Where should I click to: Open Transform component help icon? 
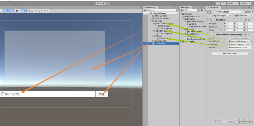246,20
